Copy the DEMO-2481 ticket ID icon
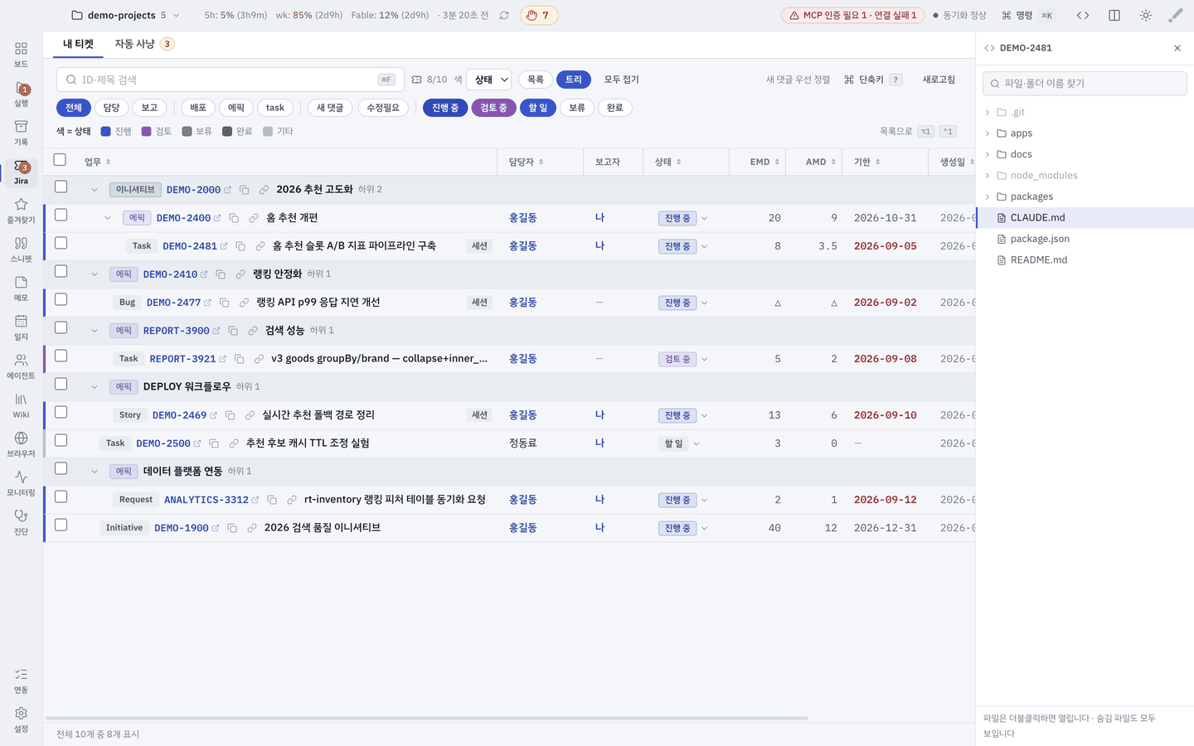The width and height of the screenshot is (1194, 746). pyautogui.click(x=240, y=246)
